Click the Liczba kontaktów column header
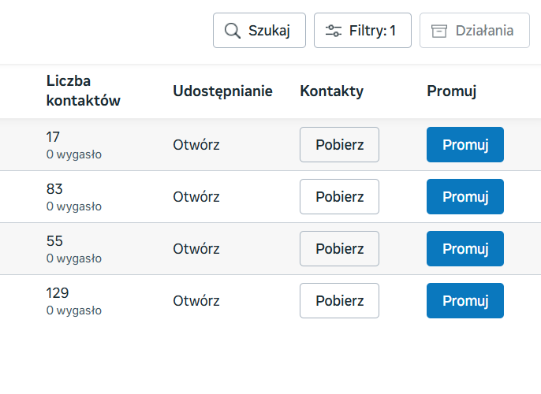This screenshot has height=394, width=541. pos(84,91)
